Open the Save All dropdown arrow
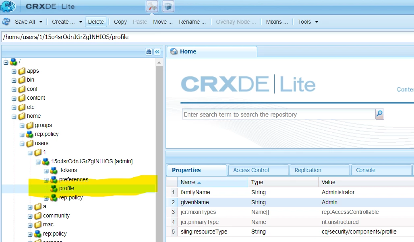414x242 pixels. pos(41,22)
